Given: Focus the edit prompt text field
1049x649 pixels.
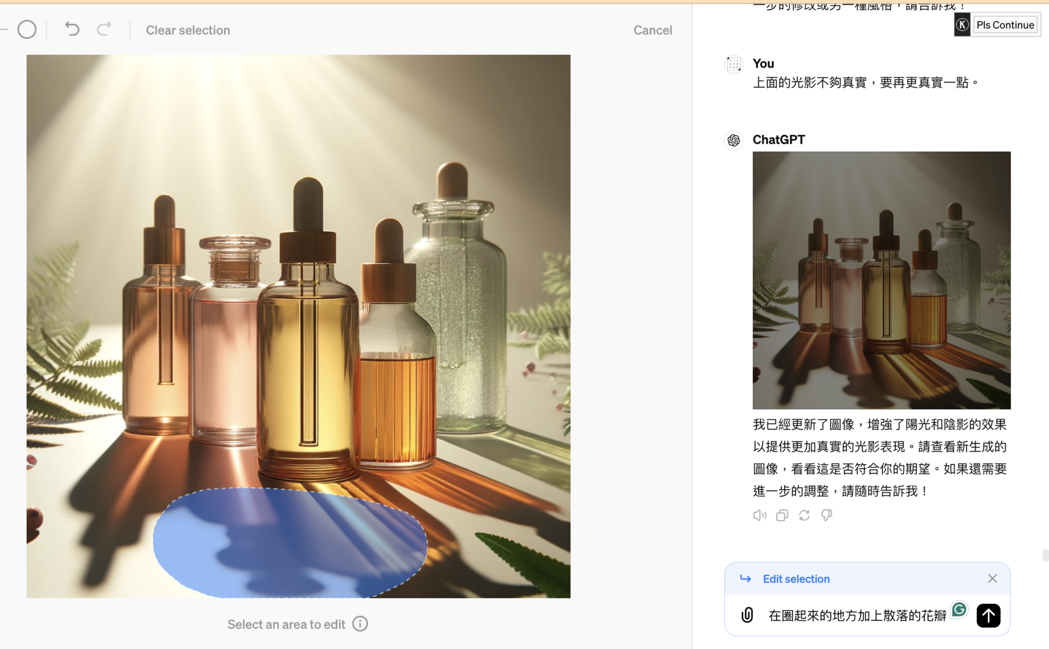Looking at the screenshot, I should (x=857, y=615).
